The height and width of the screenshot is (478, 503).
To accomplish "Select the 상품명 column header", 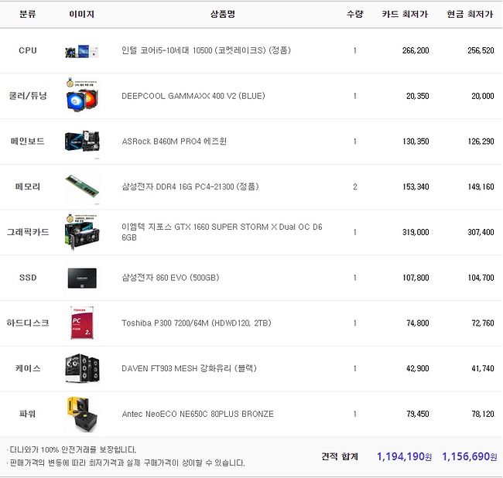I will click(223, 14).
